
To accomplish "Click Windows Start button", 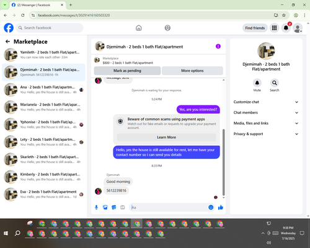I will 6,233.
